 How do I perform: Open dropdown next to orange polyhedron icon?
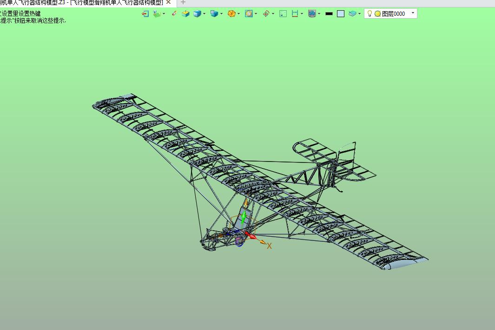point(238,14)
